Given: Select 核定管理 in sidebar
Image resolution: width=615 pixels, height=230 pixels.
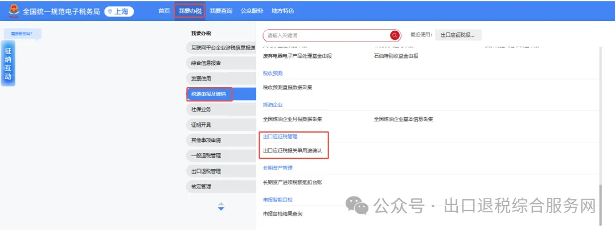Looking at the screenshot, I should coord(221,187).
